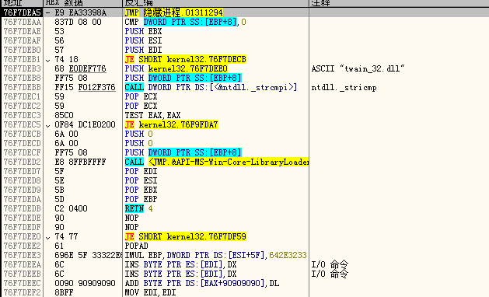489x297 pixels.
Task: Select the RETN 4 instruction
Action: [x=139, y=208]
